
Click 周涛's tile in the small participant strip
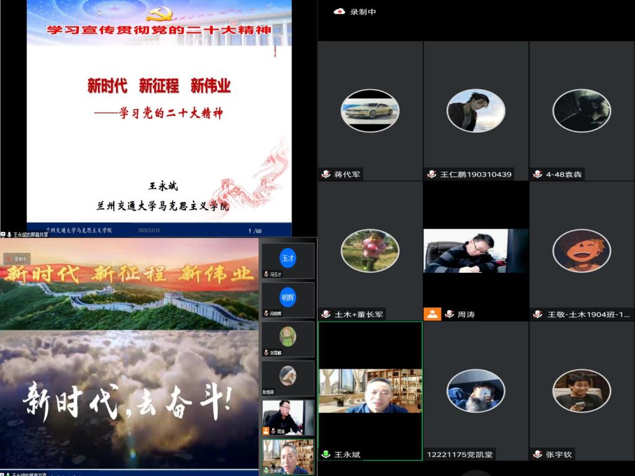coord(287,416)
